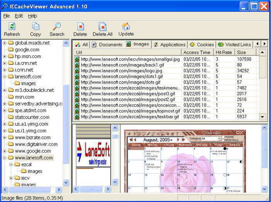Click the image icon of post3.gif row
Screen dimensions: 271x202
point(77,94)
